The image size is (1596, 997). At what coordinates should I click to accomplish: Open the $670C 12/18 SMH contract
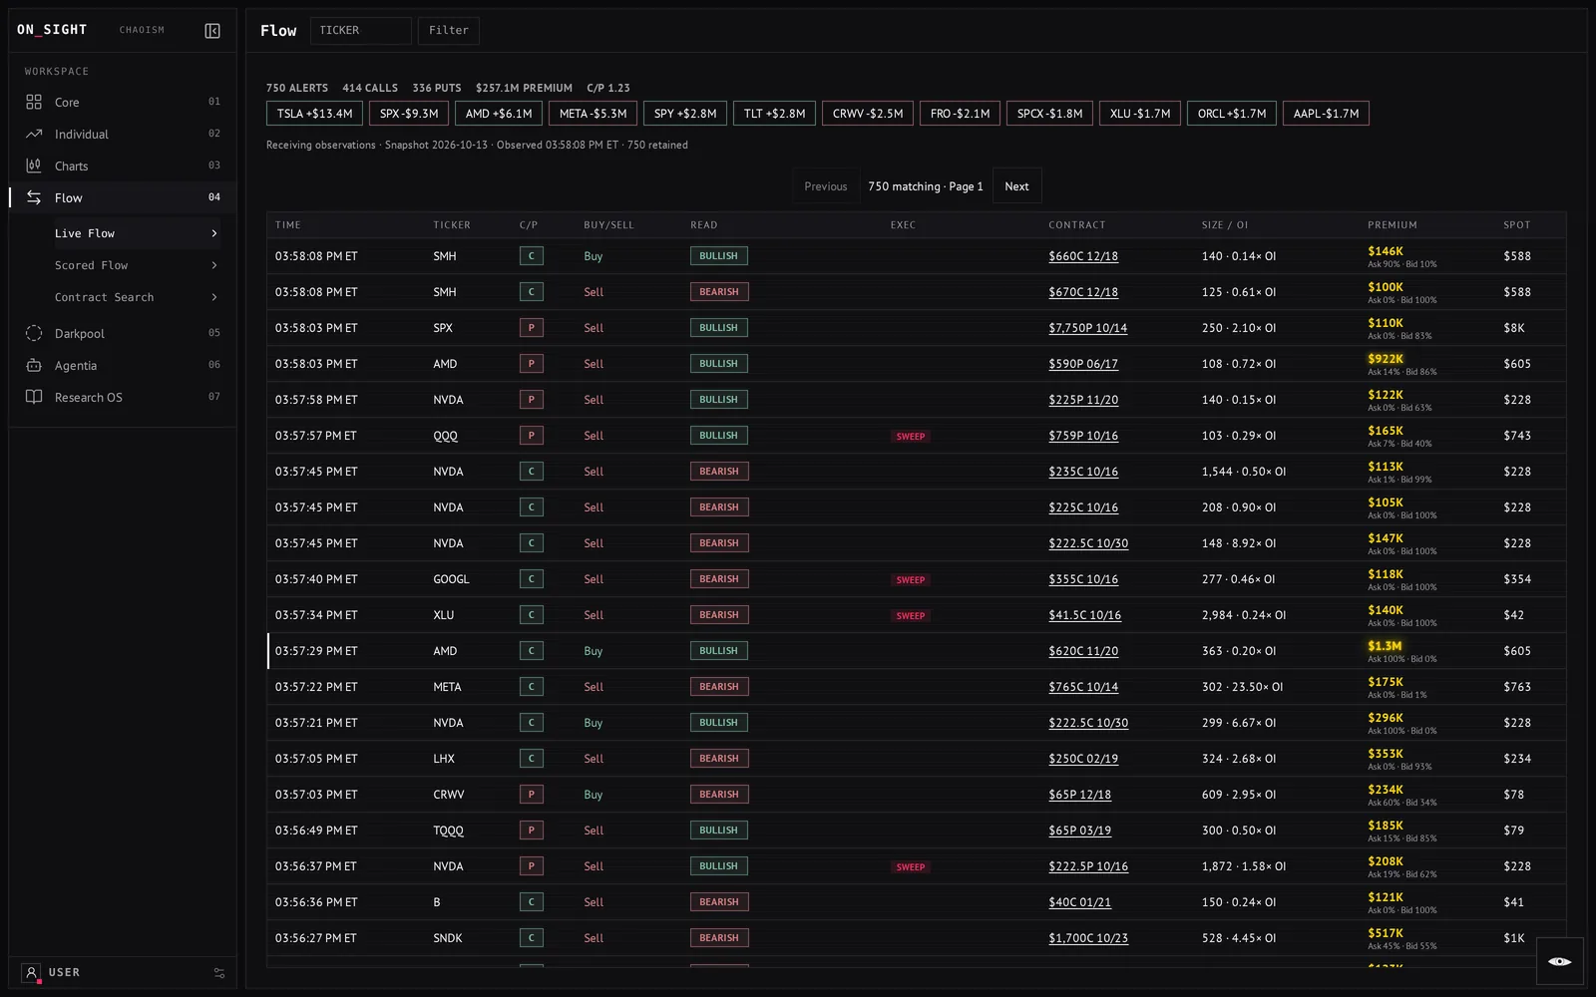[x=1083, y=292]
